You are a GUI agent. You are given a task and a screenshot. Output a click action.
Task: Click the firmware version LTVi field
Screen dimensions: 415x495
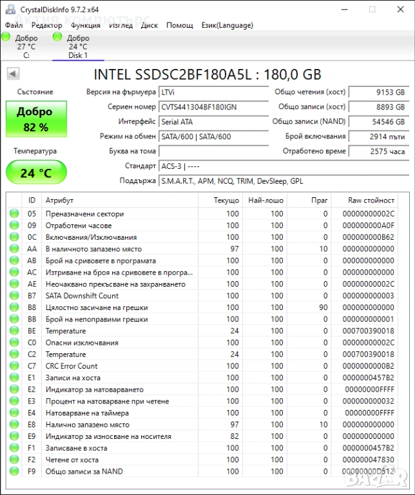[213, 92]
